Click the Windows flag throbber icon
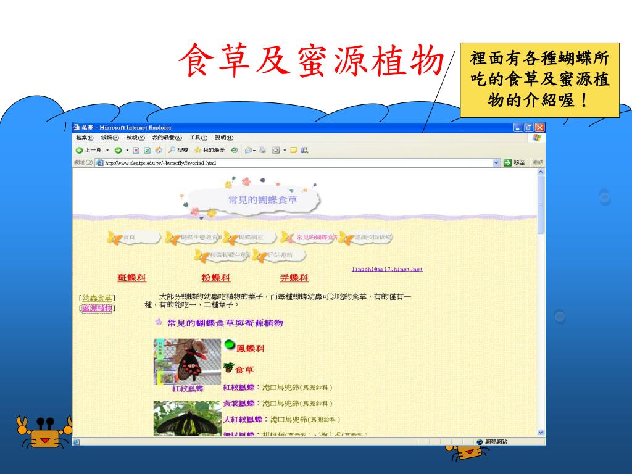Image resolution: width=632 pixels, height=474 pixels. (536, 138)
